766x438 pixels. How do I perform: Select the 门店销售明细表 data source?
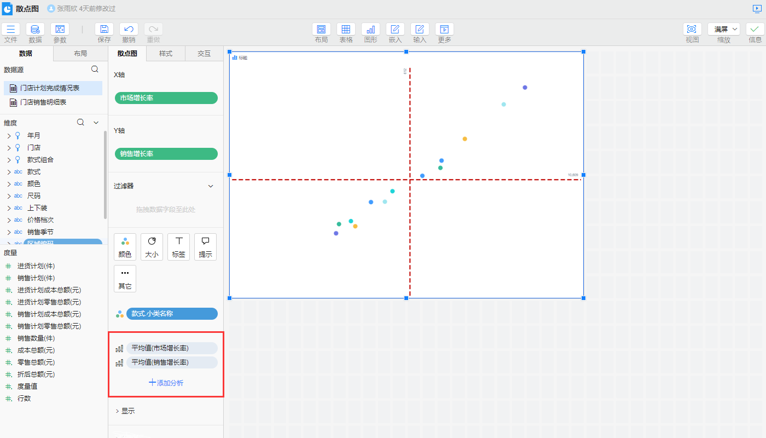coord(43,102)
